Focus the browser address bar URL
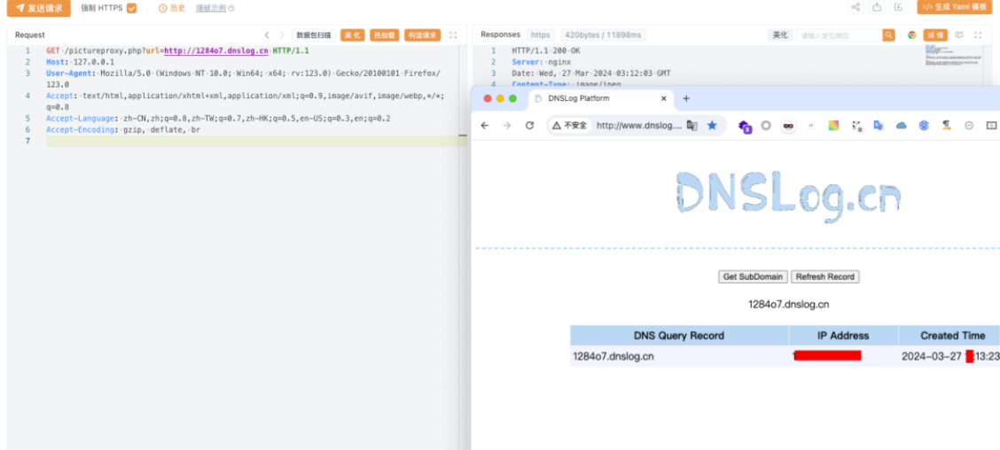This screenshot has height=450, width=1000. (639, 126)
